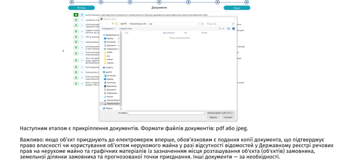Viewport: 353px width, 162px height.
Task: Click the plus icon for 'Графічні матеріали'
Action: tap(76, 31)
